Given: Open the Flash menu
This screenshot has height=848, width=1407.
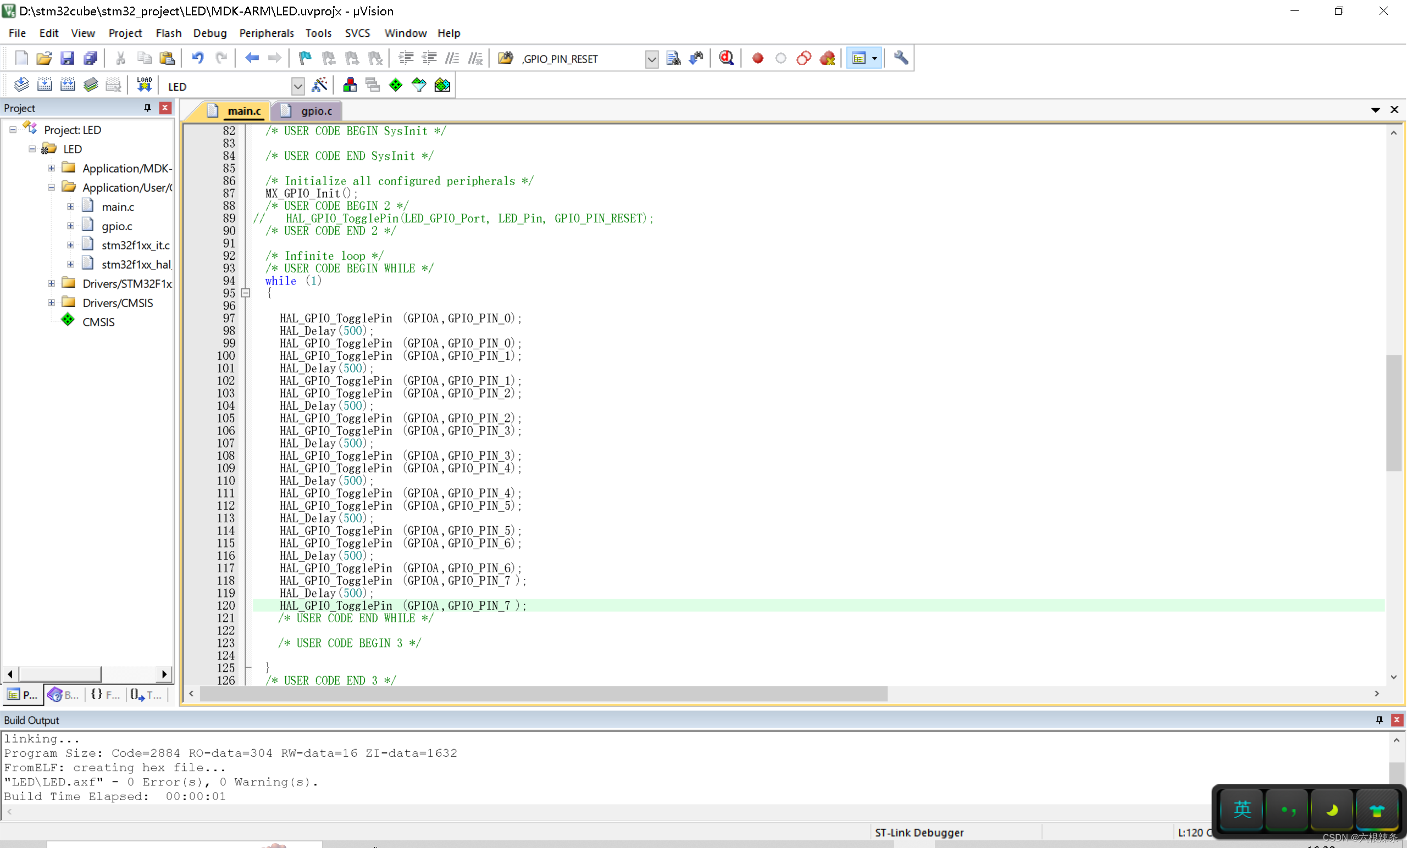Looking at the screenshot, I should (x=168, y=33).
